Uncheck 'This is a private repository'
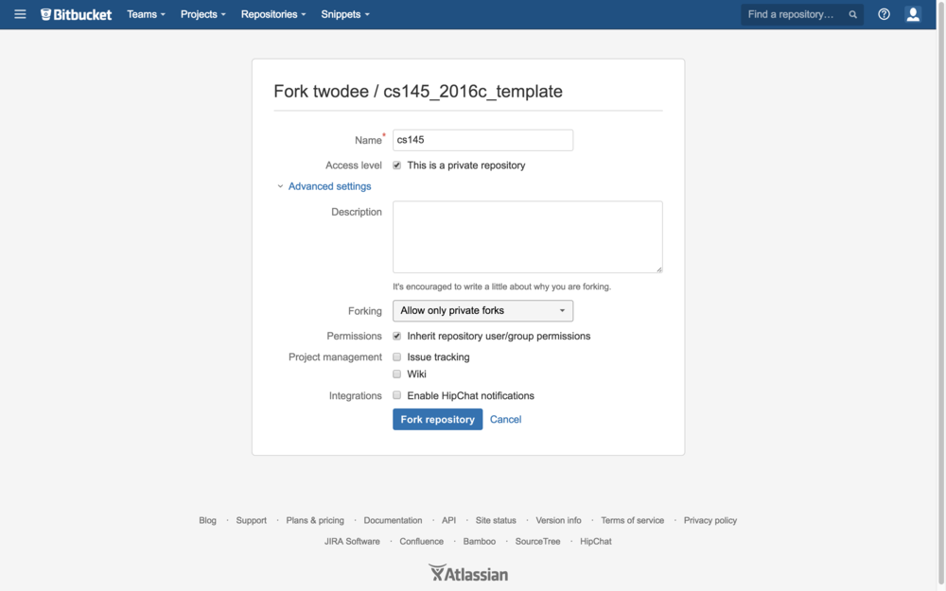Image resolution: width=946 pixels, height=591 pixels. pos(397,165)
